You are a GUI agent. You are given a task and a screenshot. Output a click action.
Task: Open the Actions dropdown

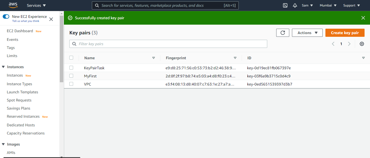coord(307,32)
